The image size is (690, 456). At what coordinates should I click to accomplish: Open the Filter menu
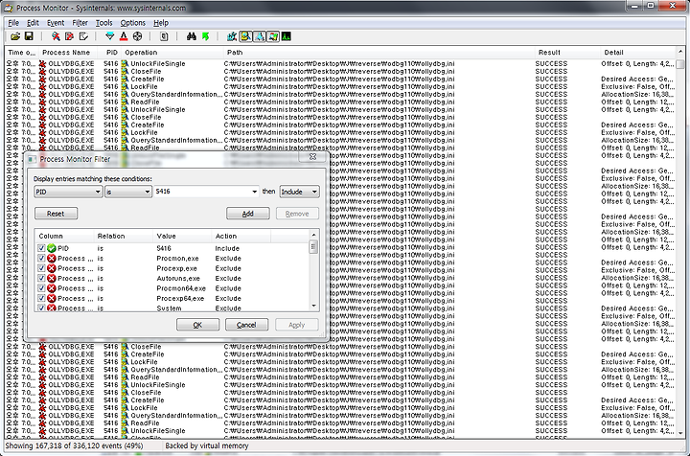[x=80, y=23]
